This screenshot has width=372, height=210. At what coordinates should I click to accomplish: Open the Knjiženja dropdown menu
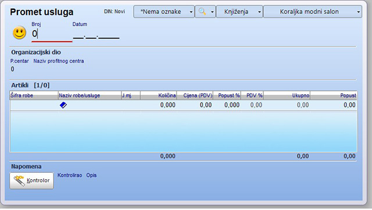pyautogui.click(x=239, y=12)
